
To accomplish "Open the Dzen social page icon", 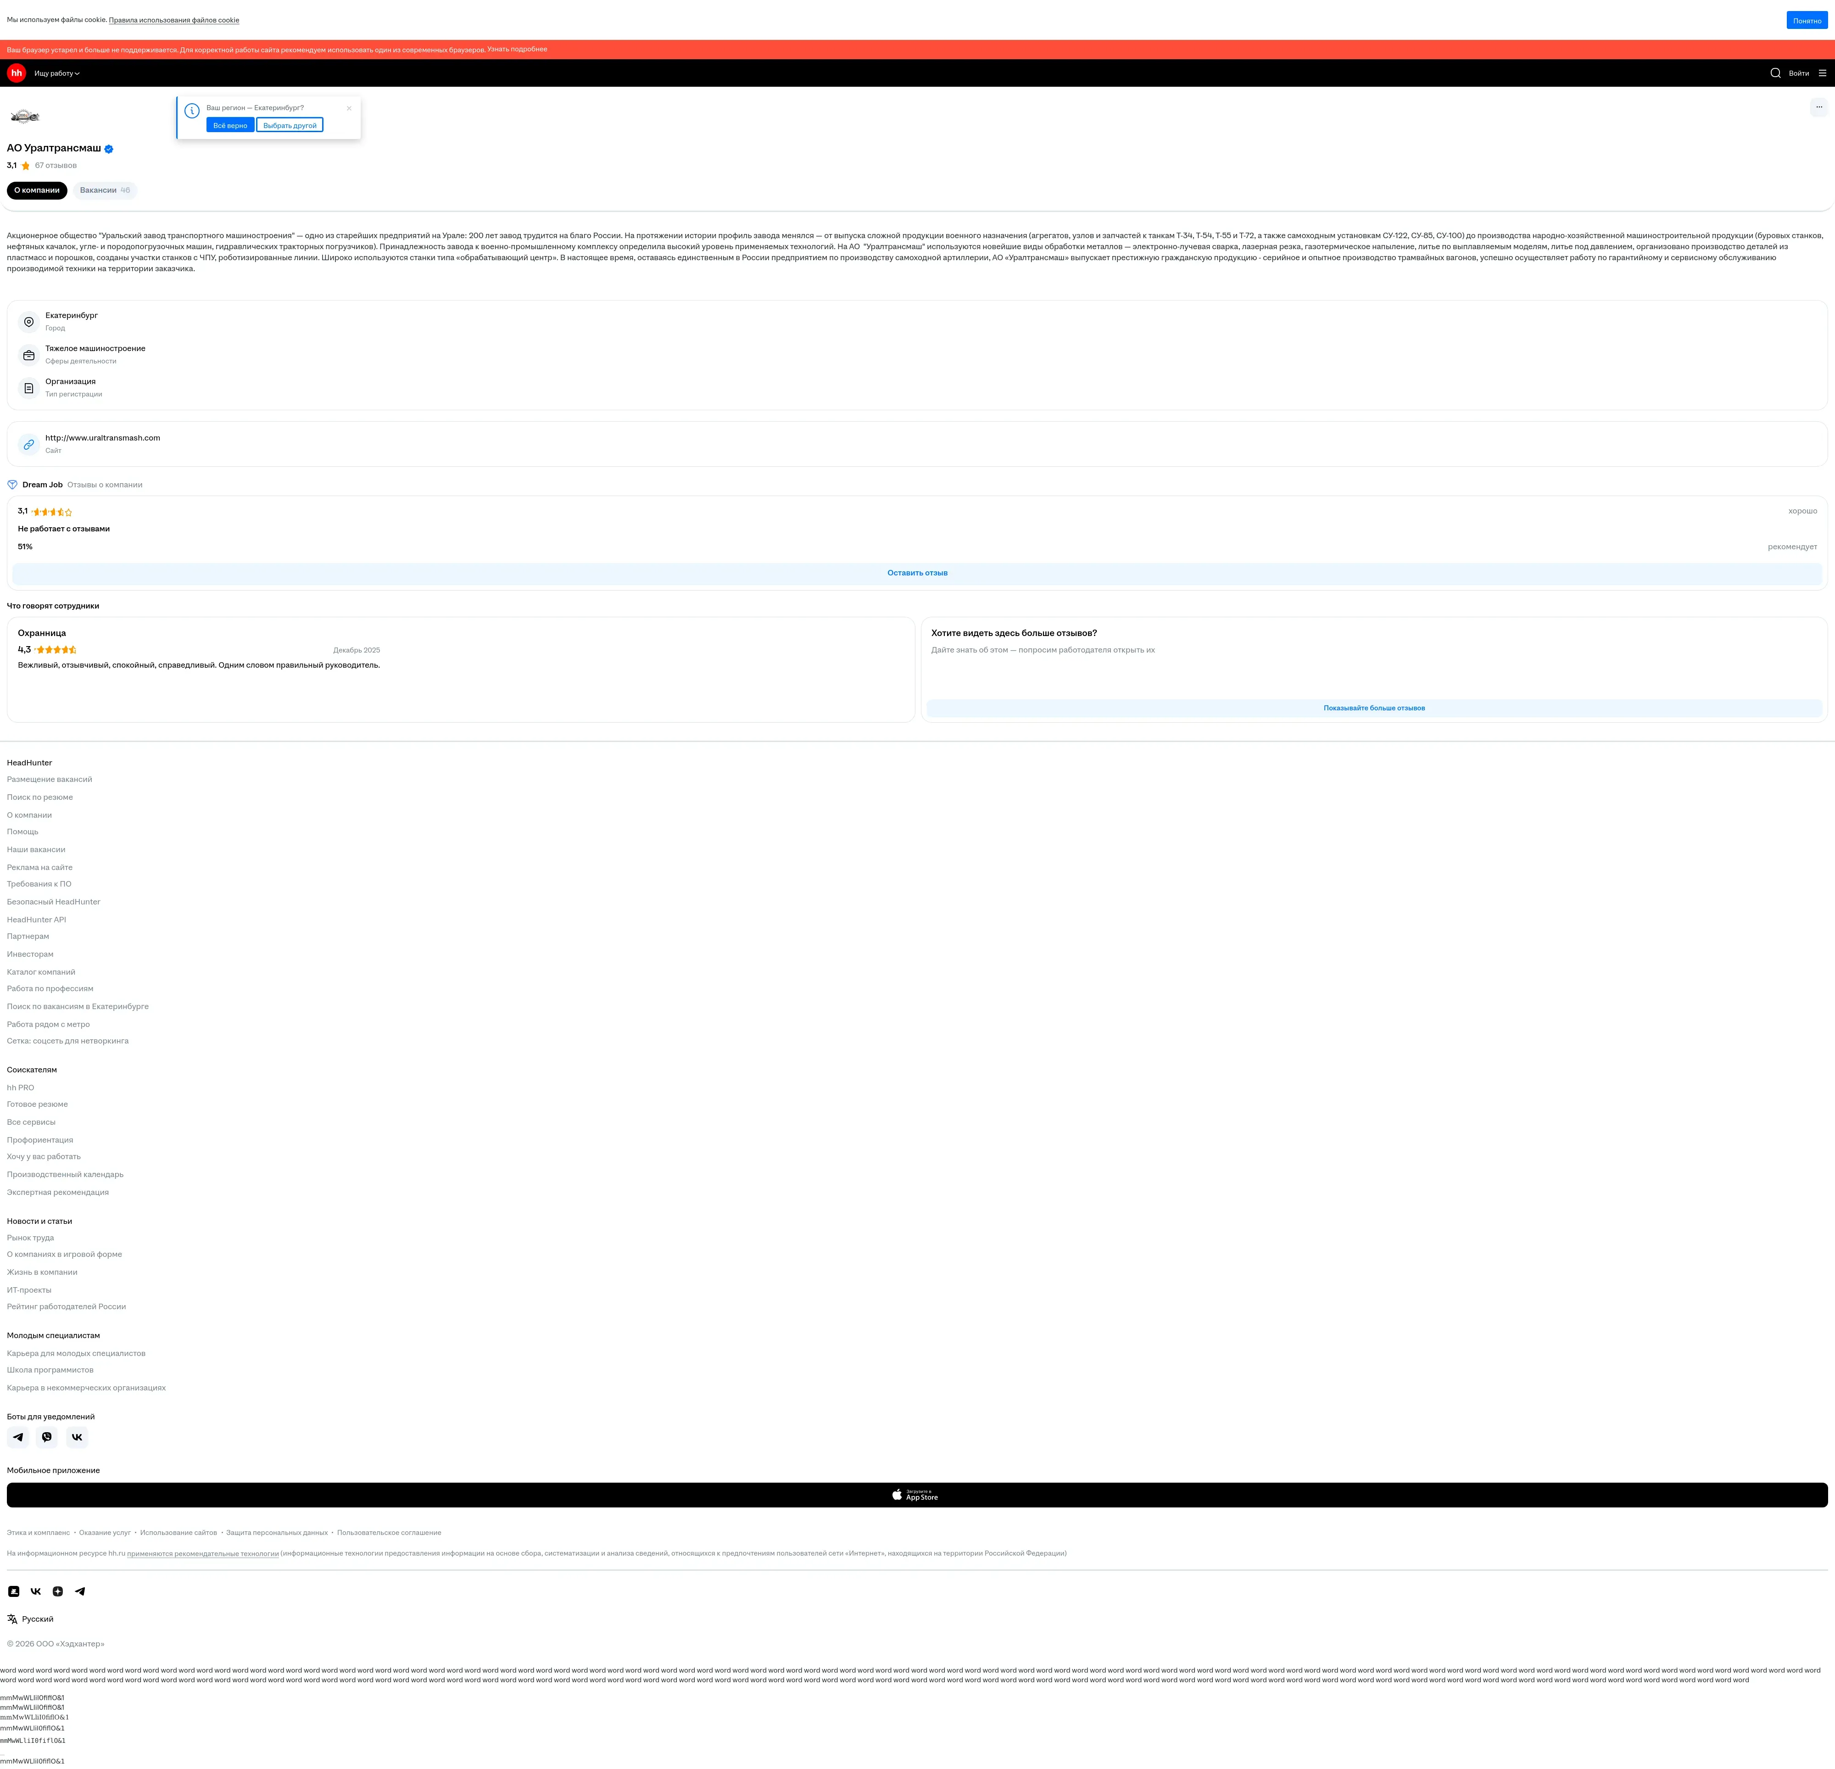I will pos(58,1591).
